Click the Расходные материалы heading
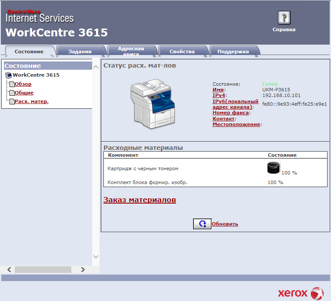 coord(143,148)
